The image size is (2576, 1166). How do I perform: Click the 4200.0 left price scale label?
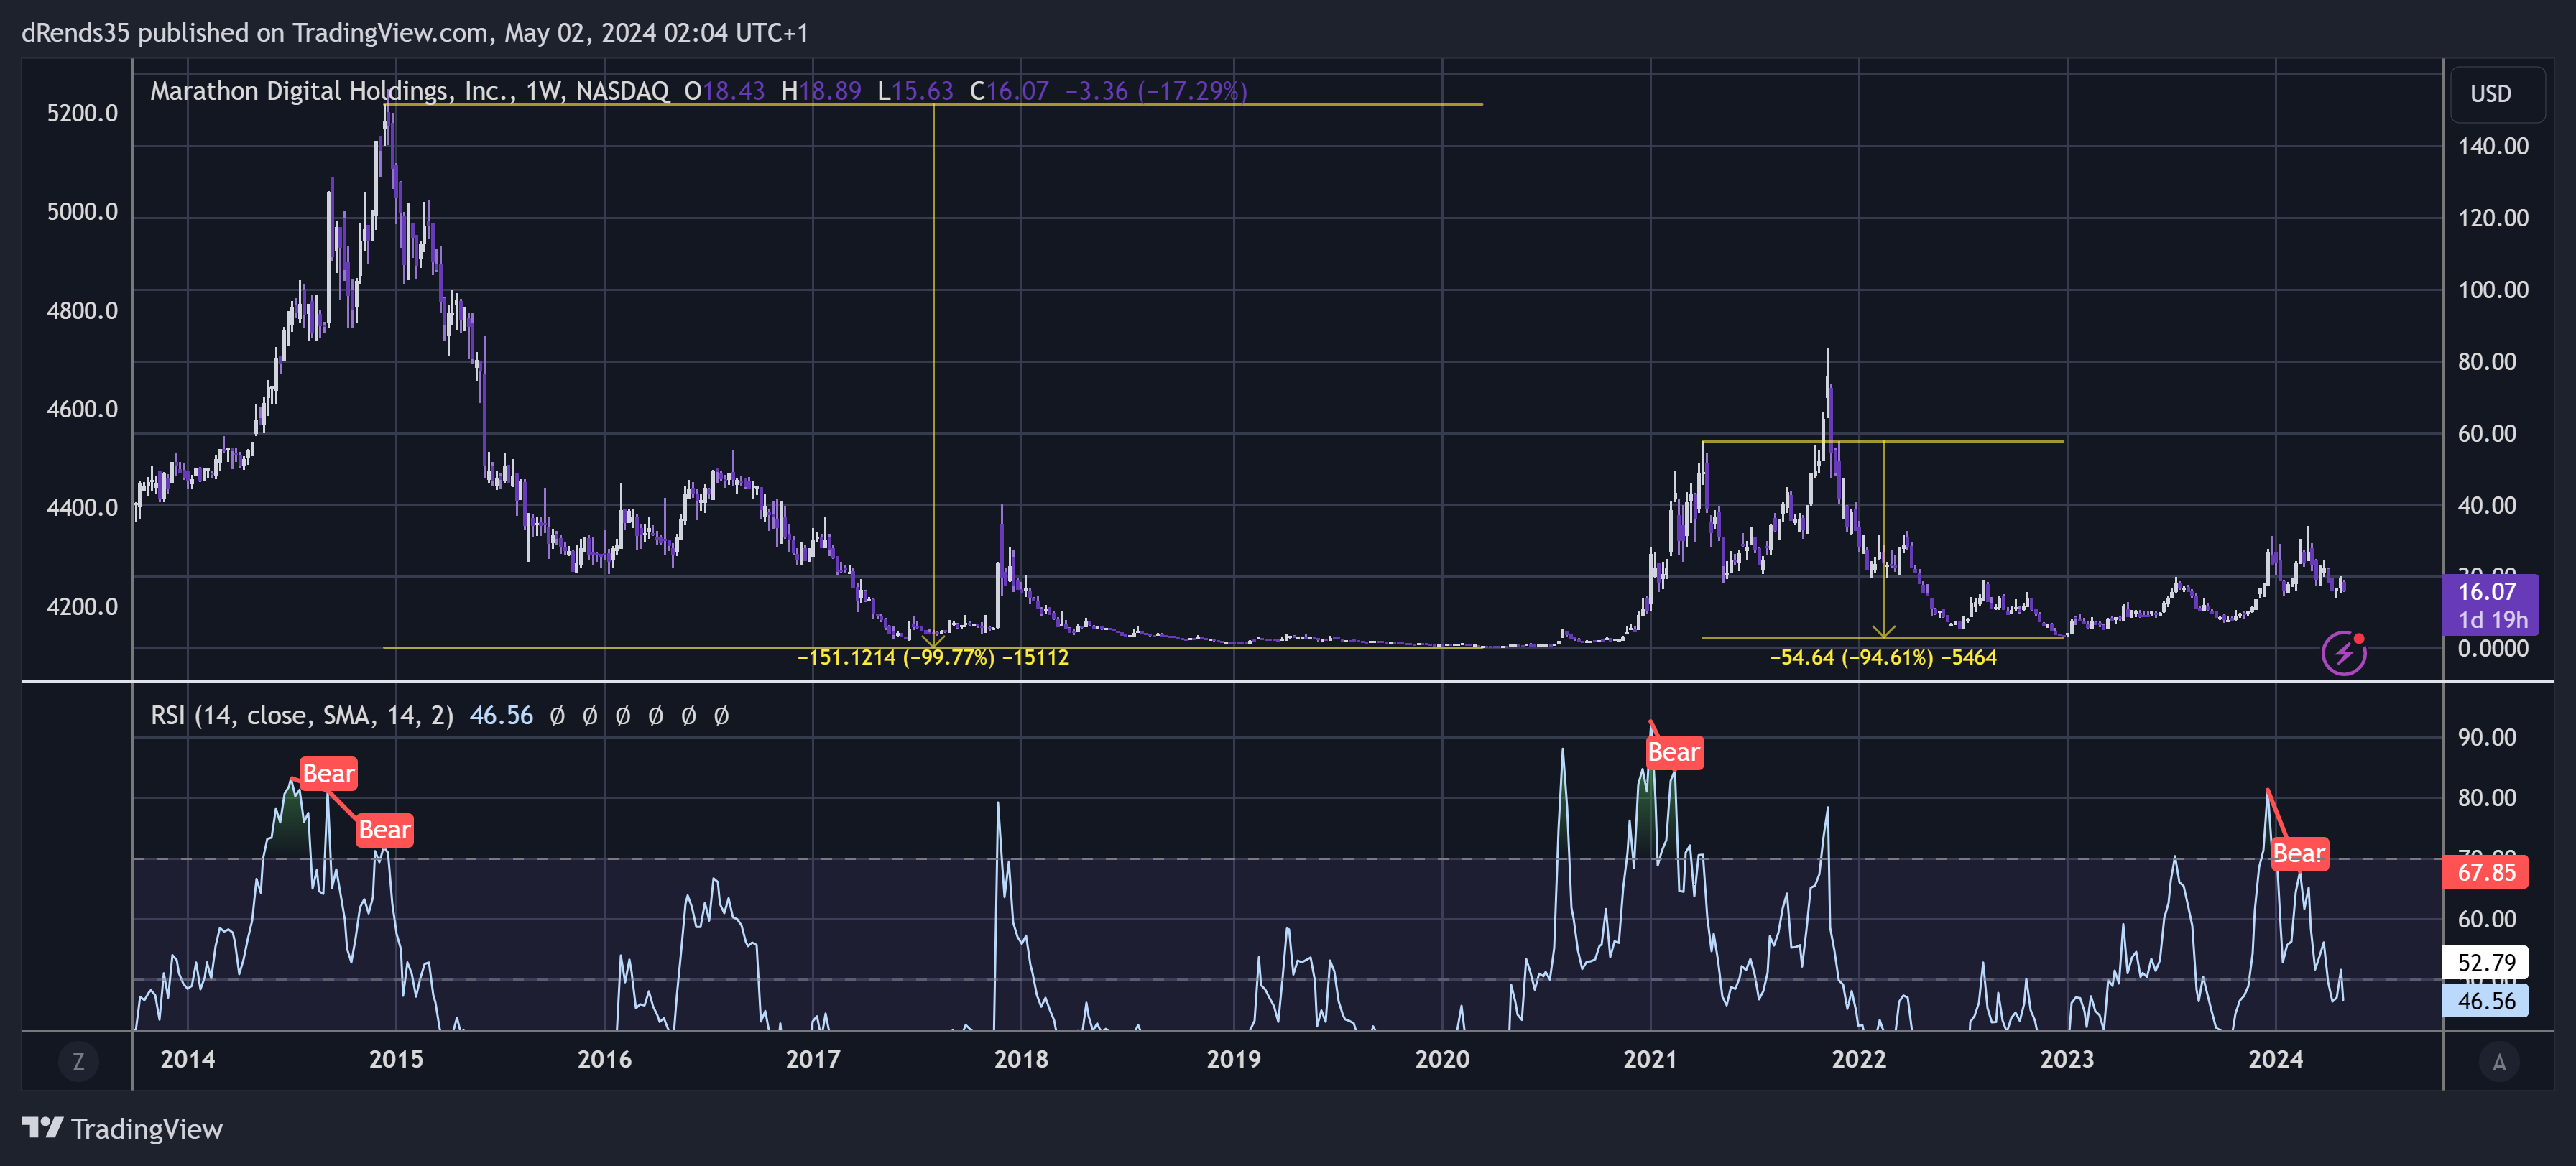pyautogui.click(x=82, y=607)
